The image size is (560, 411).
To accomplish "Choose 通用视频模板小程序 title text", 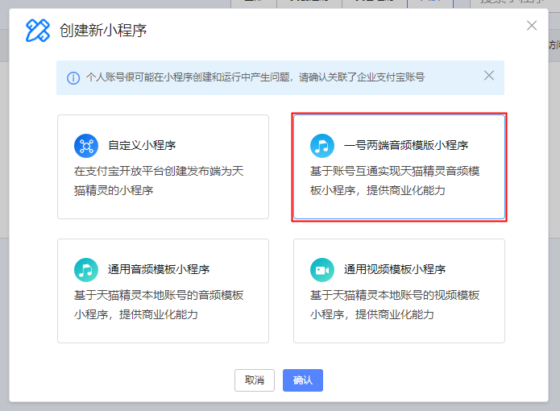I will 395,269.
